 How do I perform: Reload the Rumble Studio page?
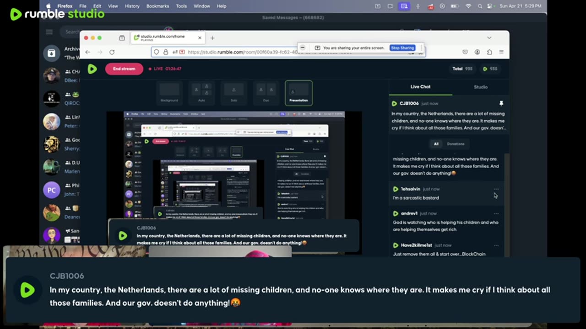click(x=112, y=52)
